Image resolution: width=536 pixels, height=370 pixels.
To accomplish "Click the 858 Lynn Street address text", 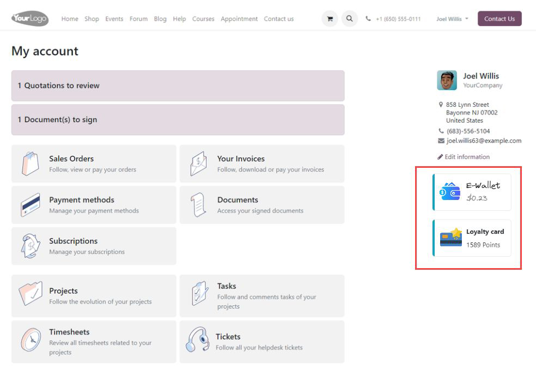I will tap(467, 105).
